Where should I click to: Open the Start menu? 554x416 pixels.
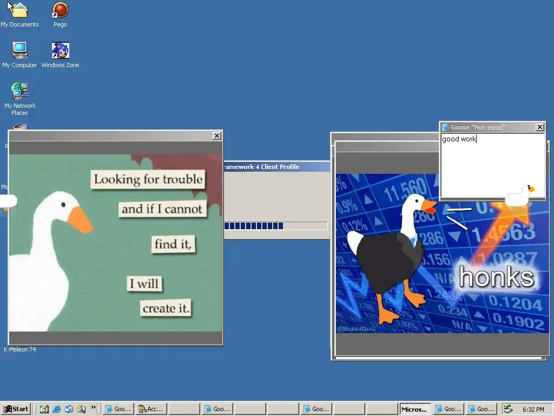tap(16, 409)
